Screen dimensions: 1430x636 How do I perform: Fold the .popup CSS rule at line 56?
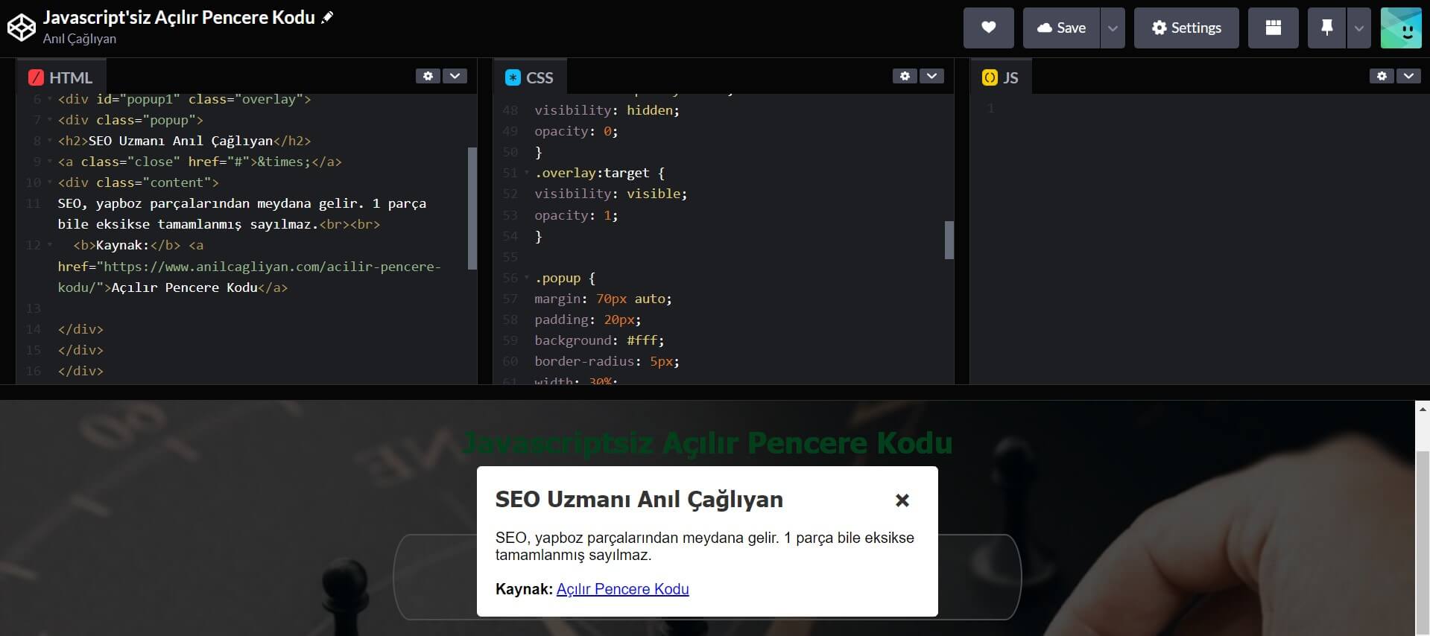tap(527, 278)
